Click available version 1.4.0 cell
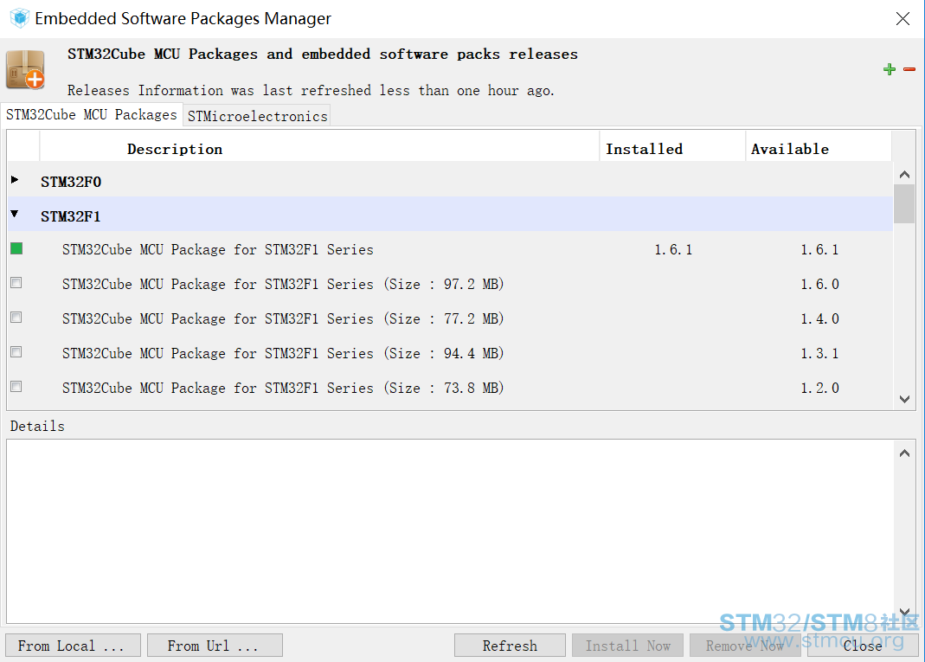 (819, 318)
